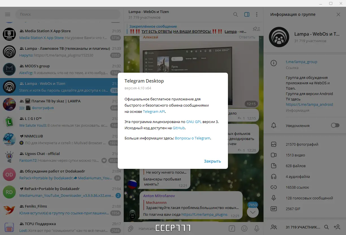The width and height of the screenshot is (346, 235).
Task: Close the group information panel
Action: tap(338, 14)
